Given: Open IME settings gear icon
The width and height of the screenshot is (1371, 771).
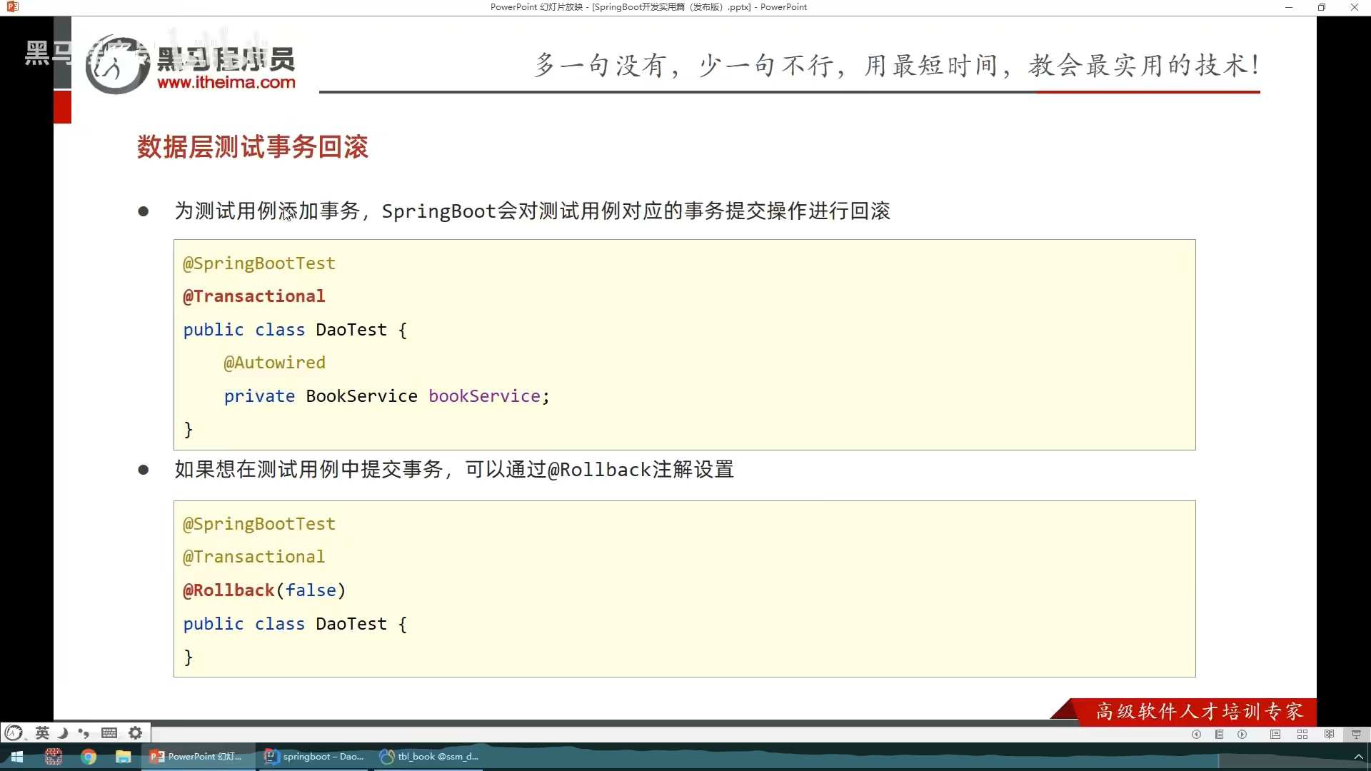Looking at the screenshot, I should pos(135,732).
